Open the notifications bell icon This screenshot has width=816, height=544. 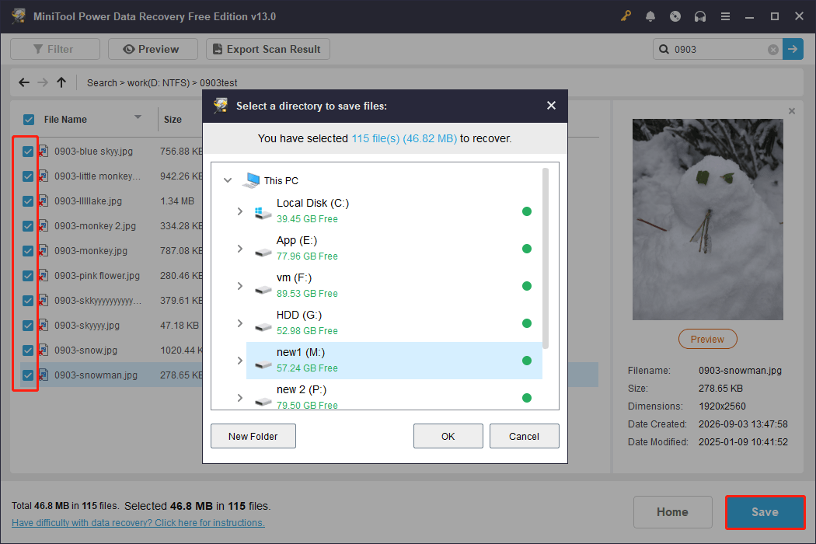tap(650, 16)
